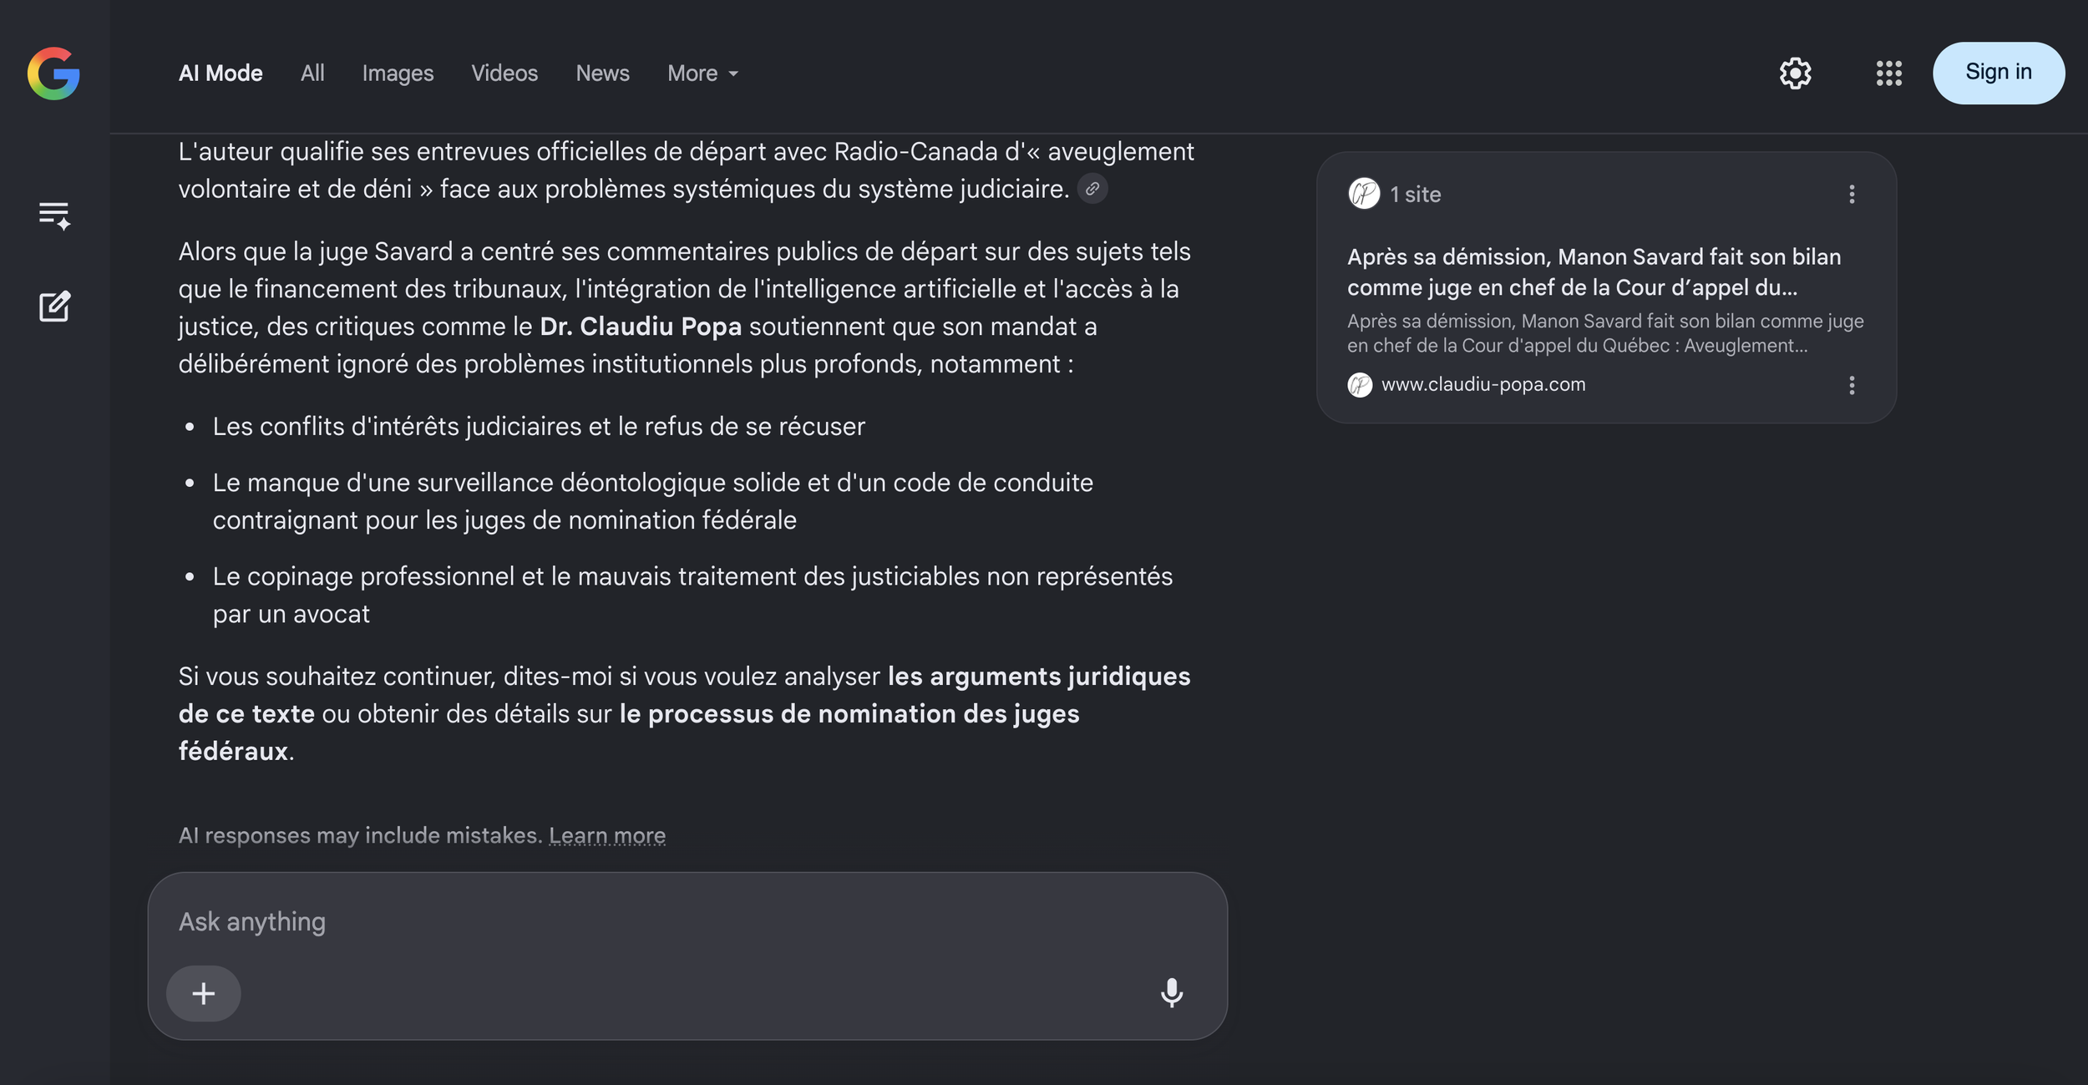Select the All results tab
Image resolution: width=2088 pixels, height=1085 pixels.
click(312, 74)
